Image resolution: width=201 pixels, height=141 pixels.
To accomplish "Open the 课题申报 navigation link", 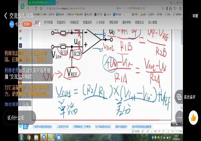I will [x=126, y=22].
